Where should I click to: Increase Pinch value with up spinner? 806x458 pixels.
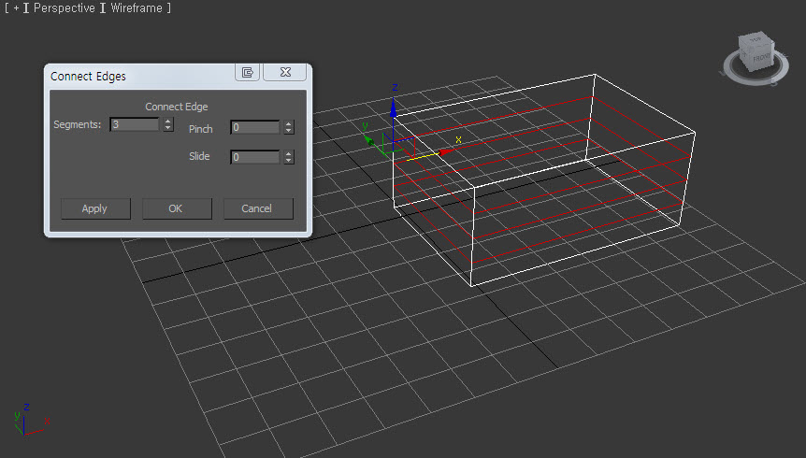point(289,123)
